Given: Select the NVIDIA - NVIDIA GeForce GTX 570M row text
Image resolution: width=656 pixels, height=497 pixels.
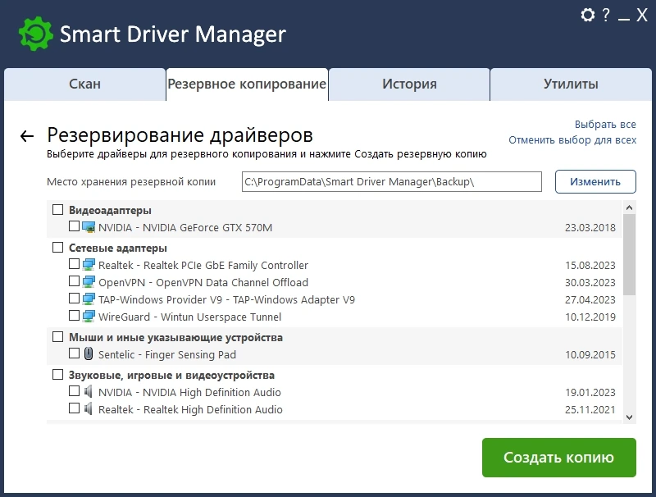Looking at the screenshot, I should (185, 227).
